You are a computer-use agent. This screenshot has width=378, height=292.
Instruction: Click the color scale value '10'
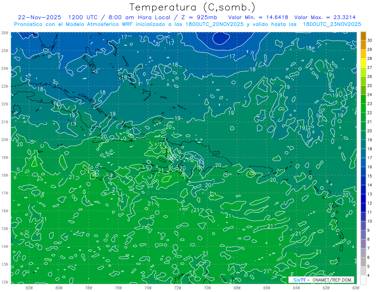click(369, 221)
